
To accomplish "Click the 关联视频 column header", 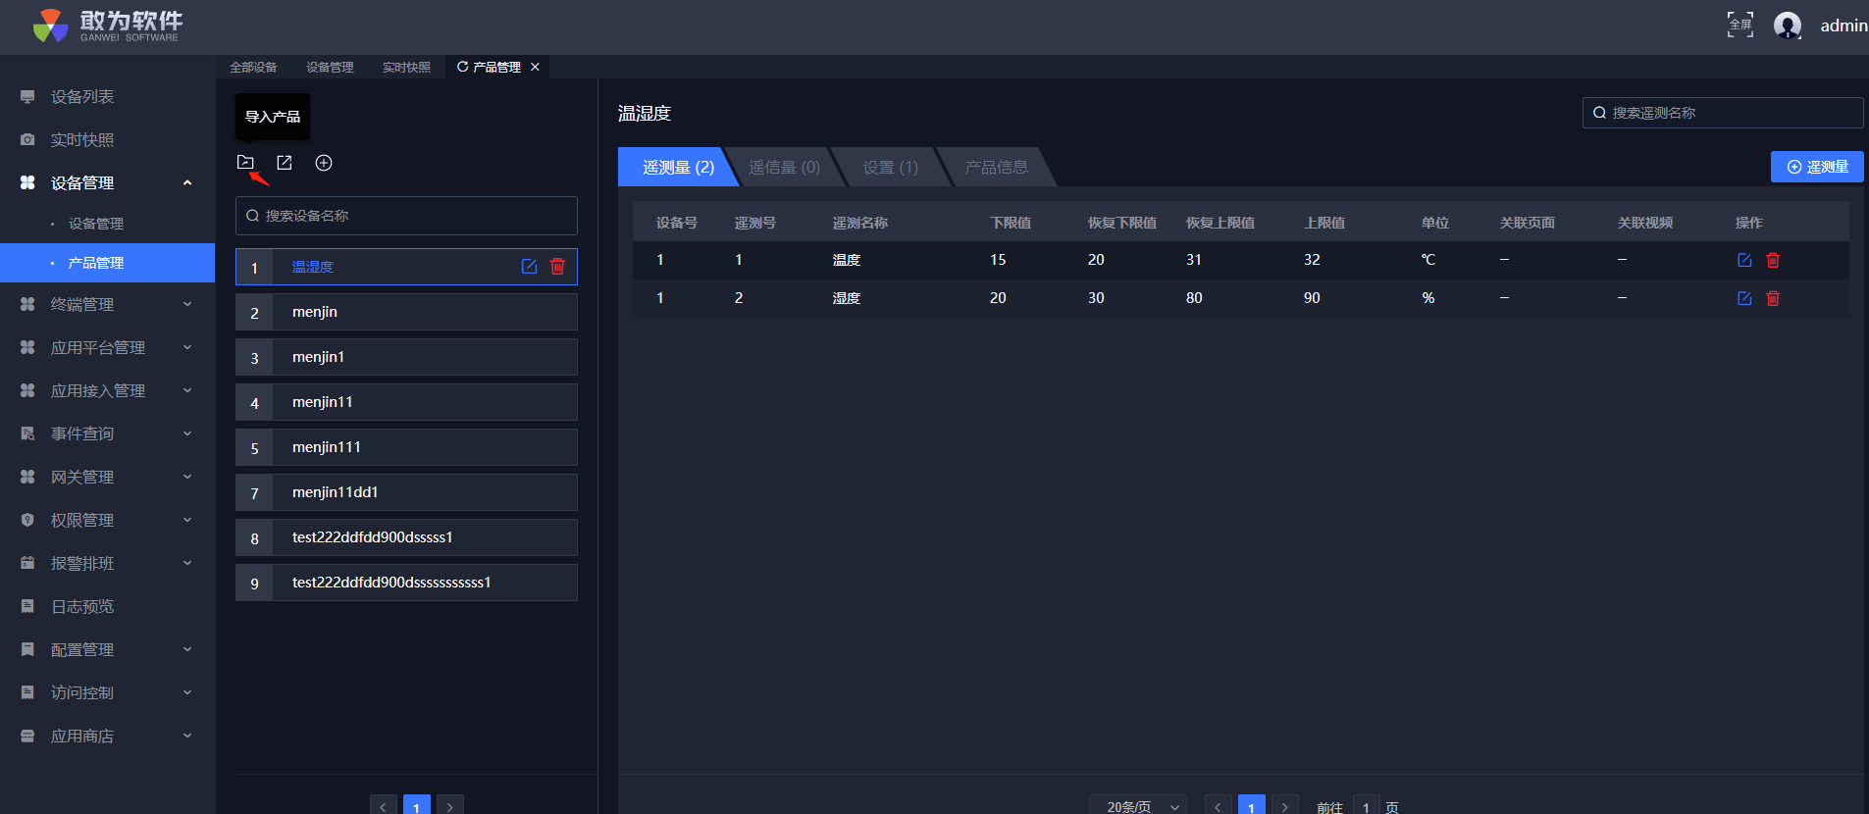I will 1645,223.
